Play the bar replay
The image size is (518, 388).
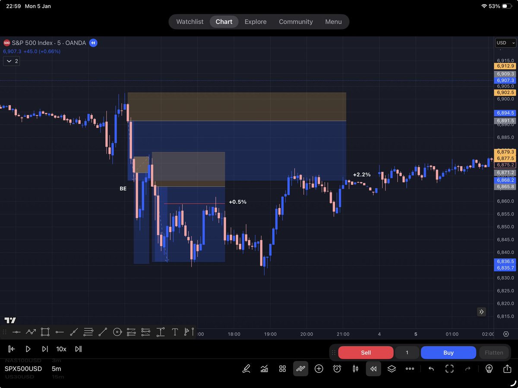click(28, 349)
